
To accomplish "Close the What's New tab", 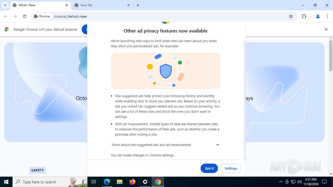I will click(67, 5).
